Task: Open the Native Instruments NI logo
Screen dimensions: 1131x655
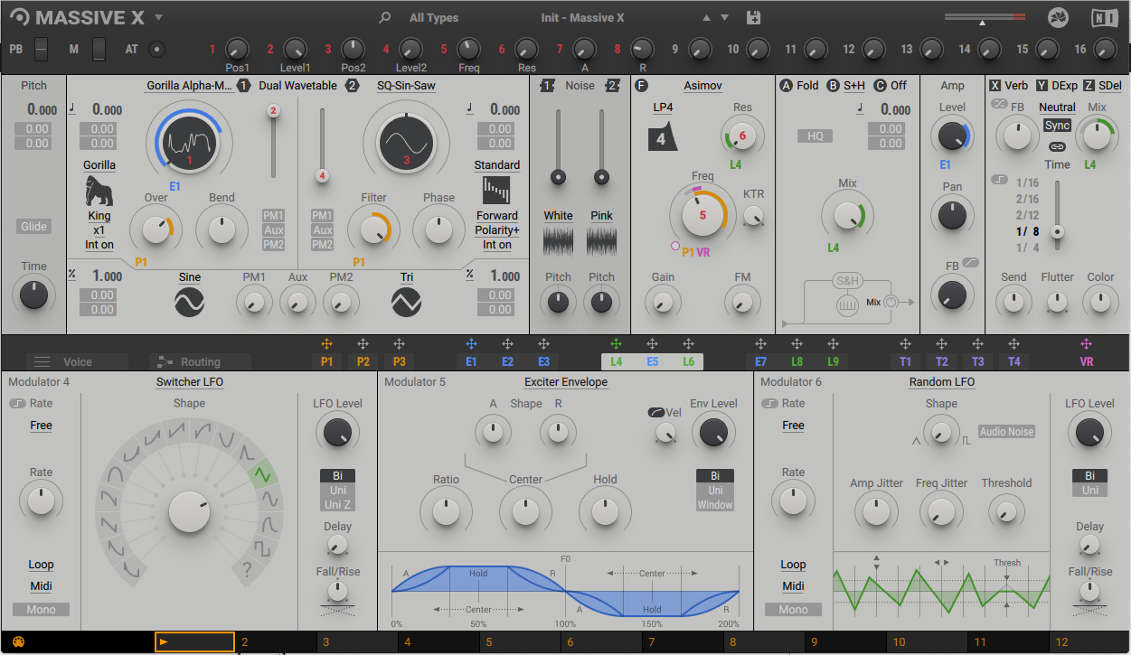Action: [1104, 18]
